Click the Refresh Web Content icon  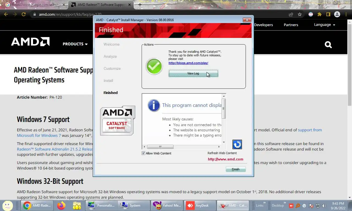pos(237,145)
